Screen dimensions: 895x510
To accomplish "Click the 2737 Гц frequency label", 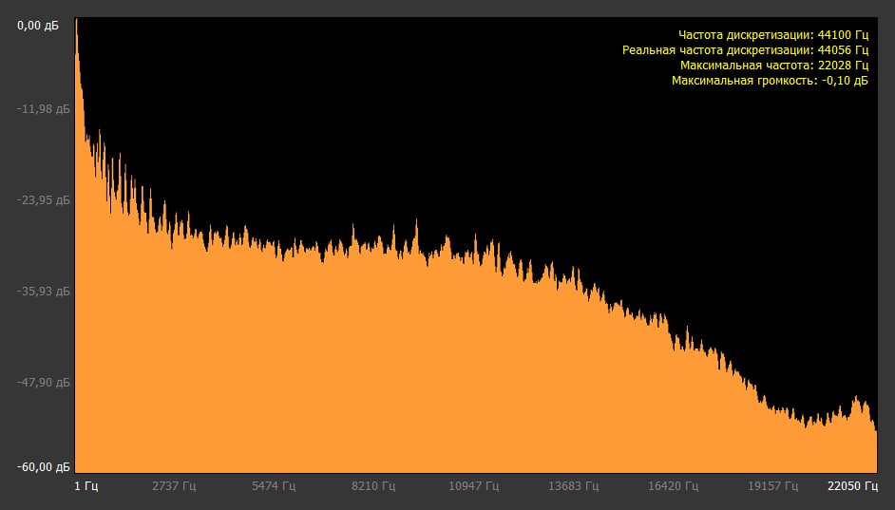I will point(174,486).
